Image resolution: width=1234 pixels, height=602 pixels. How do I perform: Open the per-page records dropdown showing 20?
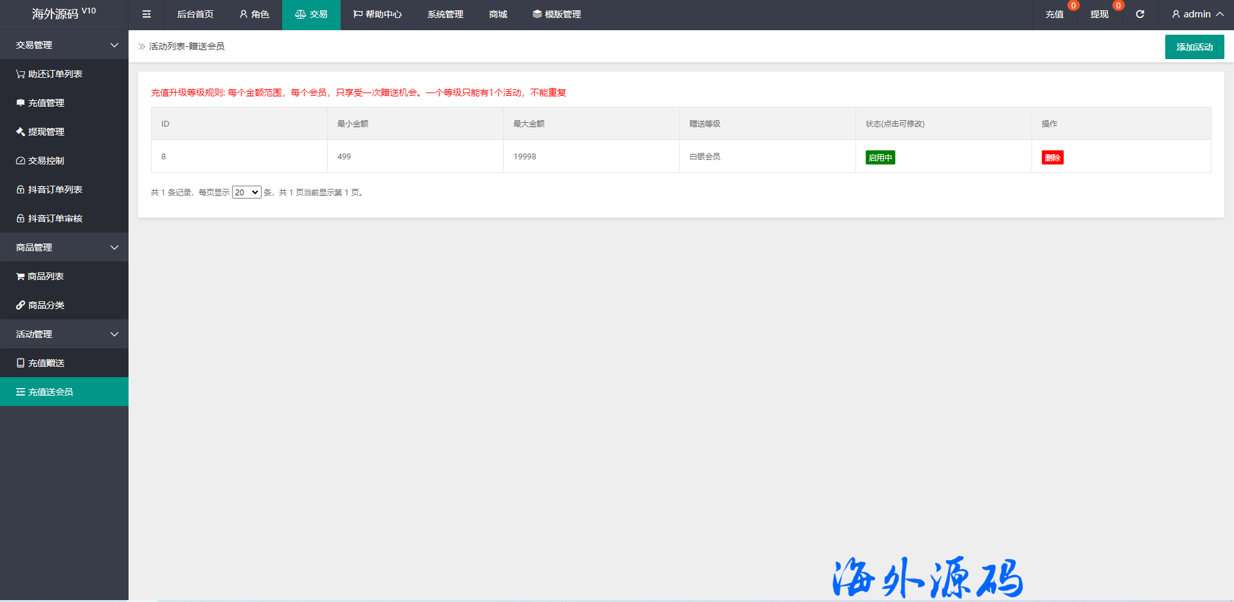click(x=246, y=192)
